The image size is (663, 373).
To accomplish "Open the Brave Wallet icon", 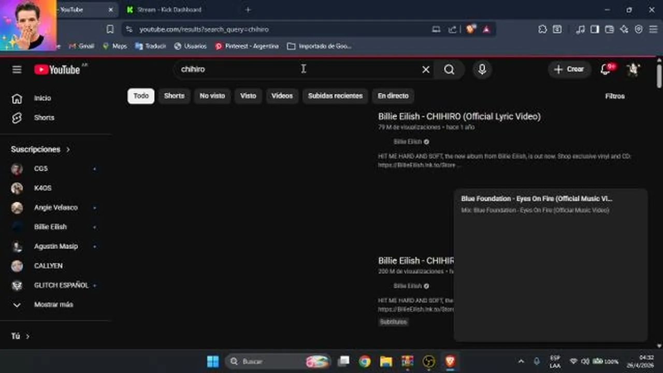I will (610, 30).
